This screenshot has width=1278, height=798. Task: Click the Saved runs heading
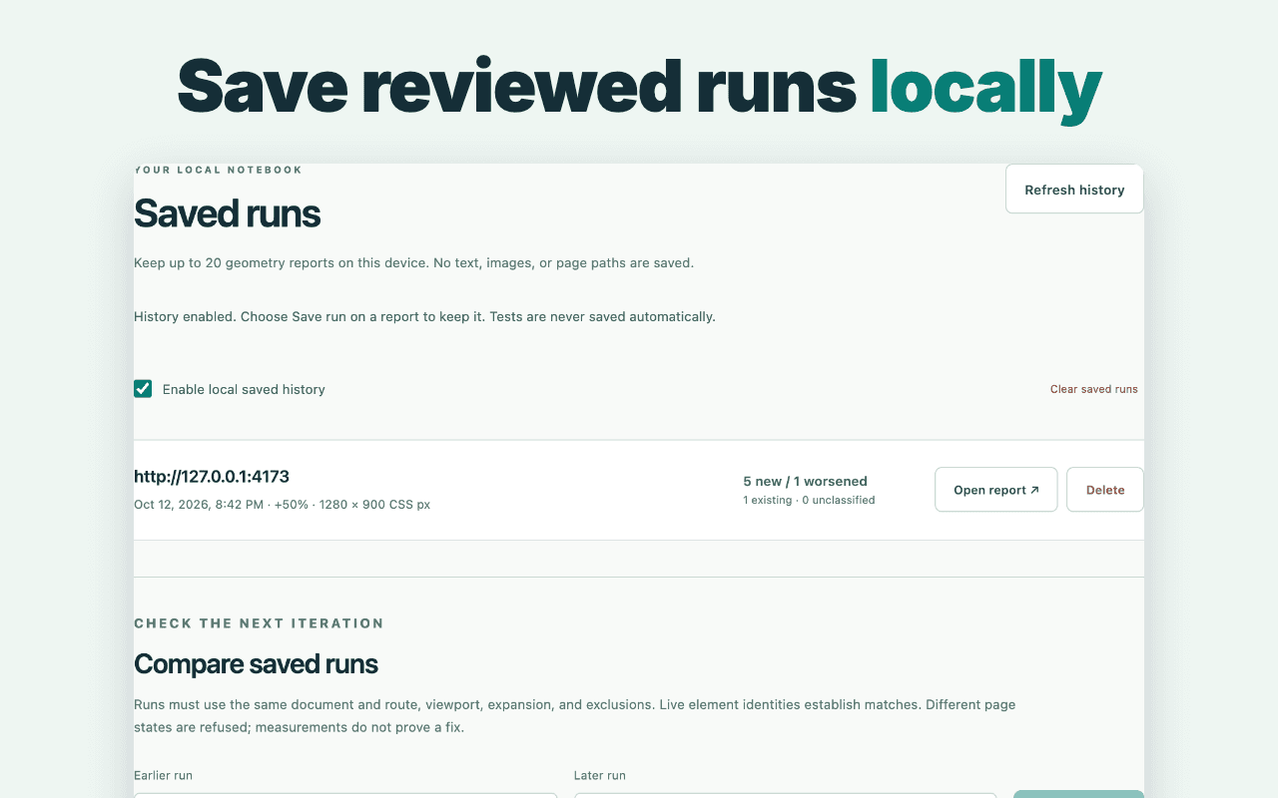pos(227,213)
